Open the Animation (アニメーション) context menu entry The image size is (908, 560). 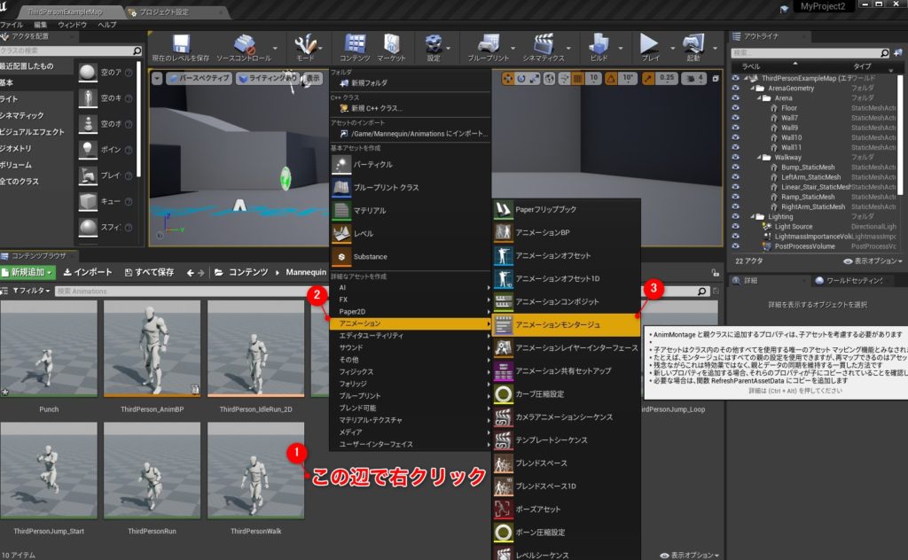pyautogui.click(x=410, y=323)
